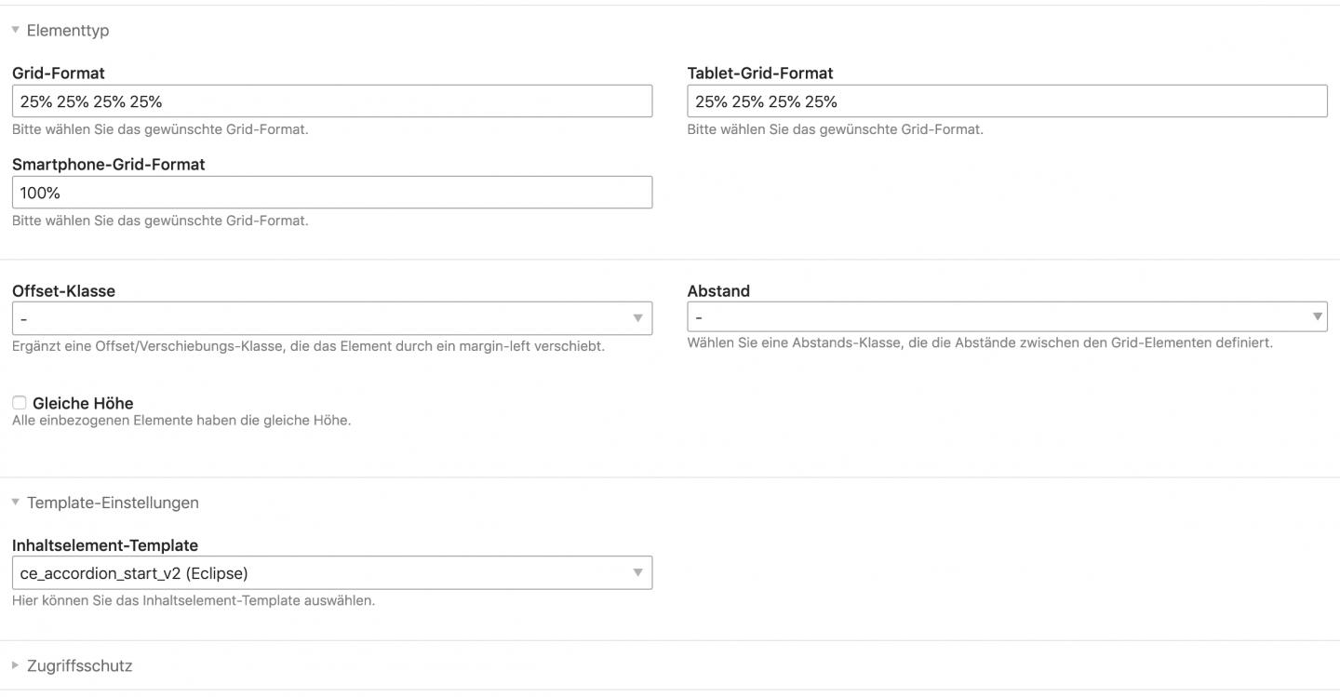Expand the Zugriffsschutz section heading

click(79, 665)
